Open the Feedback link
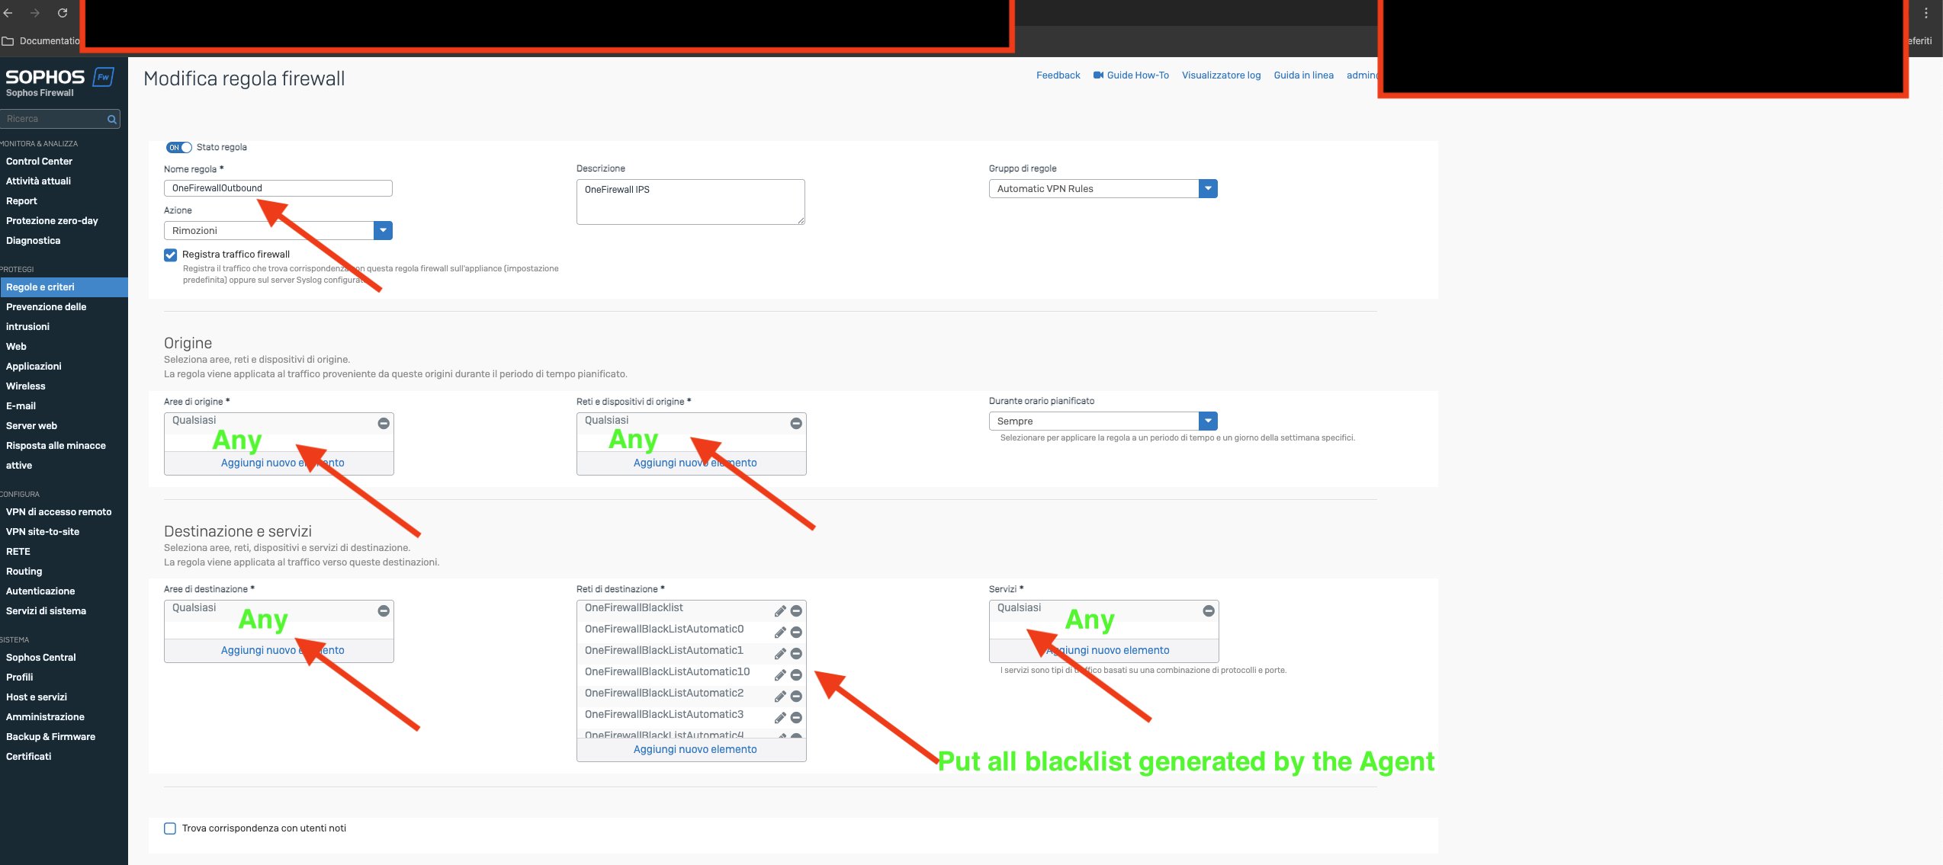Viewport: 1943px width, 865px height. 1058,75
